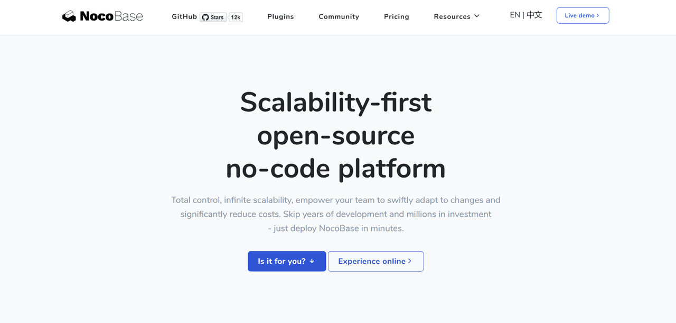This screenshot has height=323, width=676.
Task: Switch language to EN
Action: click(x=515, y=15)
